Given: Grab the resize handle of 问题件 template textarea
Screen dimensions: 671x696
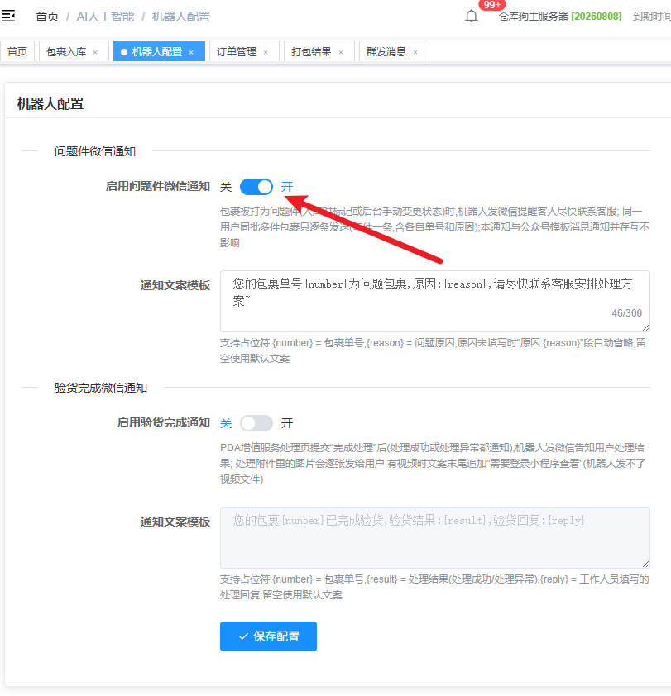Looking at the screenshot, I should coord(645,327).
